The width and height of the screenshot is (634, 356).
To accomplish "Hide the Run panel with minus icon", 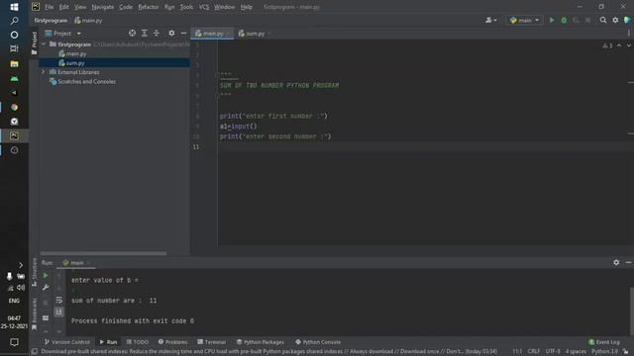I will point(628,263).
